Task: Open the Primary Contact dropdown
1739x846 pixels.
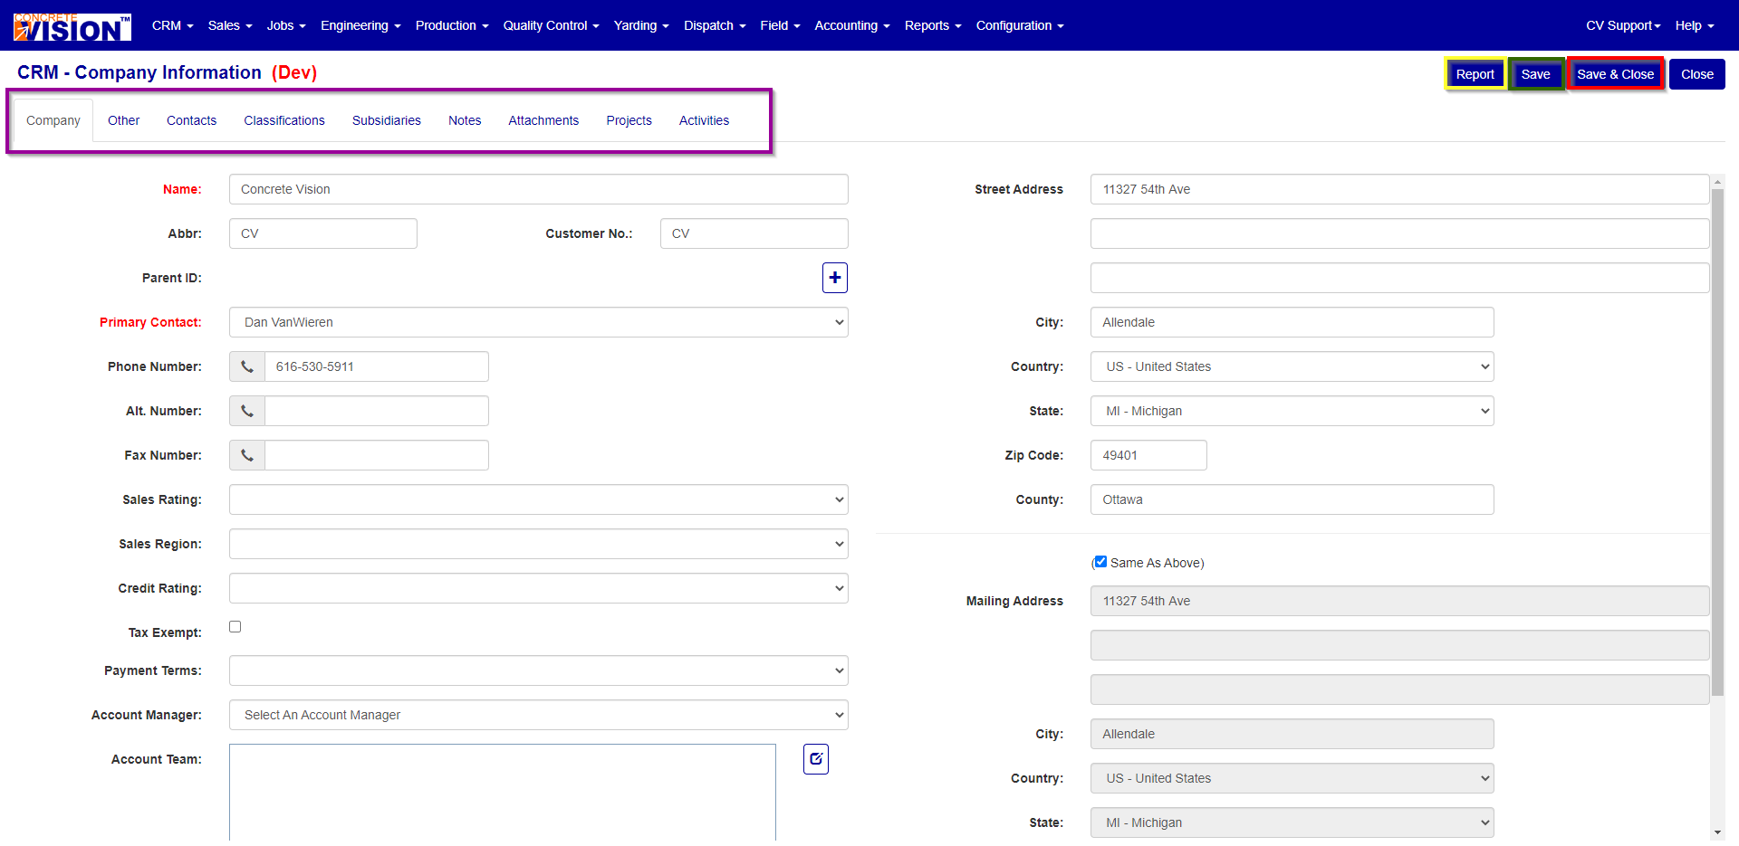Action: coord(539,322)
